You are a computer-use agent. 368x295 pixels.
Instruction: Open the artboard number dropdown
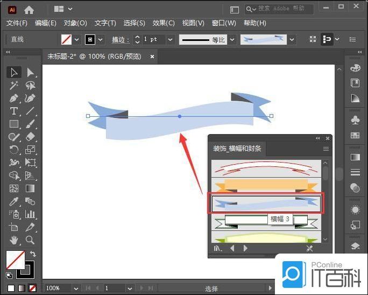(x=130, y=288)
